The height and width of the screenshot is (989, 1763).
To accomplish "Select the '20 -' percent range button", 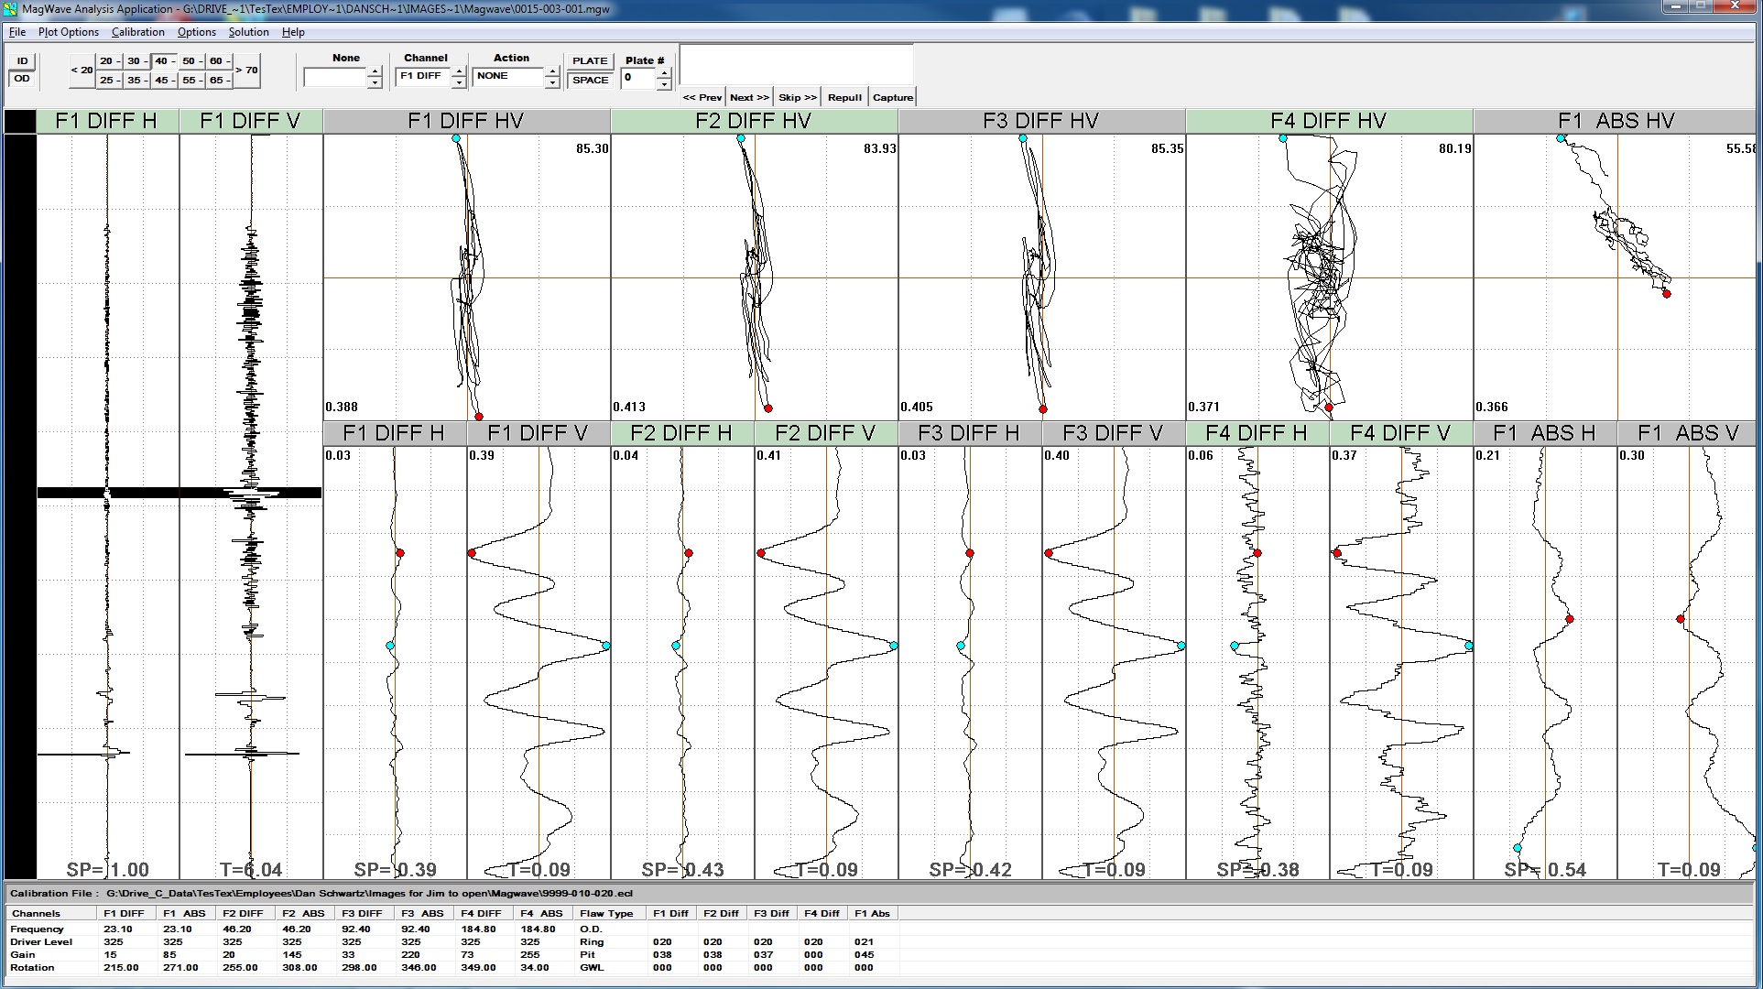I will pyautogui.click(x=109, y=61).
